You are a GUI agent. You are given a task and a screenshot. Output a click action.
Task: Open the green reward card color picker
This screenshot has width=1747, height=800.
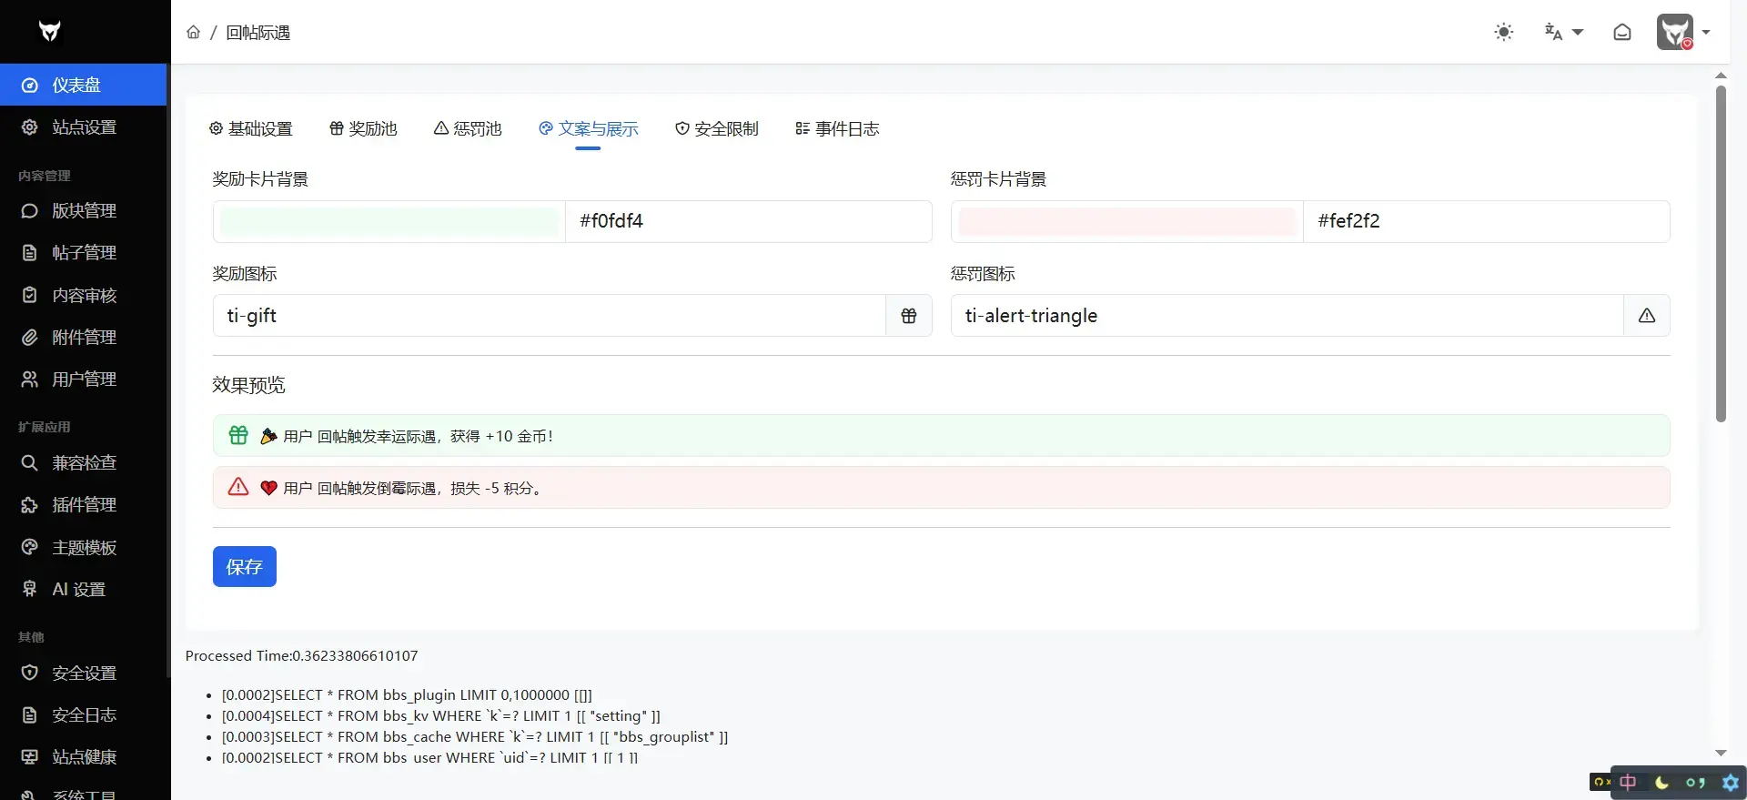(x=389, y=222)
